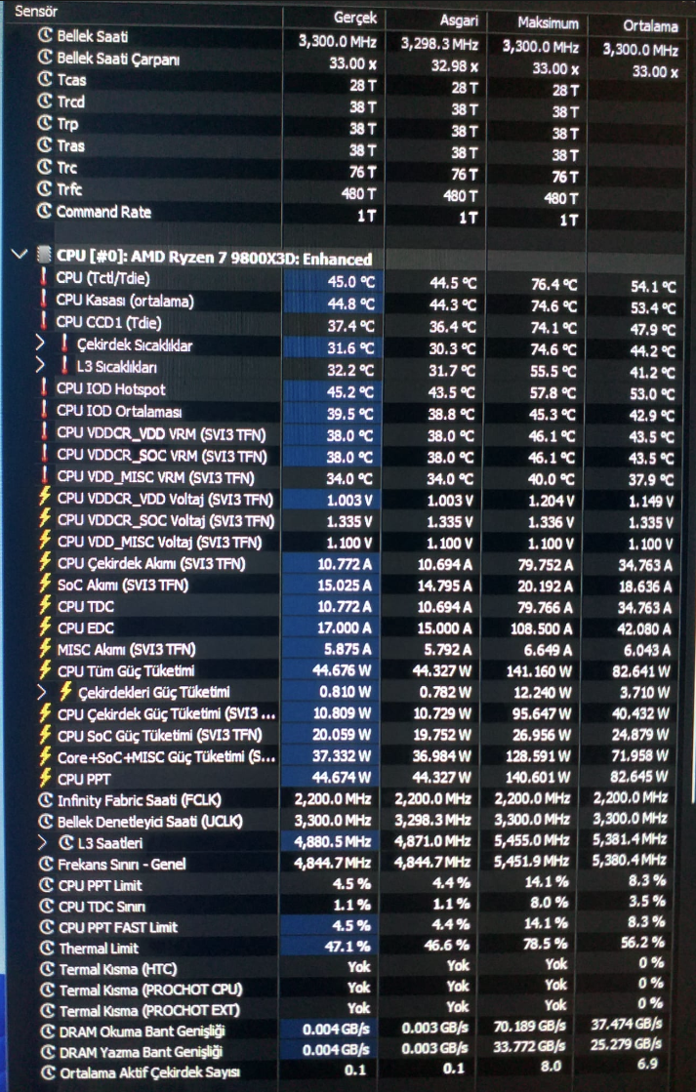Click the lightning icon beside SoC Akımı
Image resolution: width=696 pixels, height=1092 pixels.
pos(45,585)
